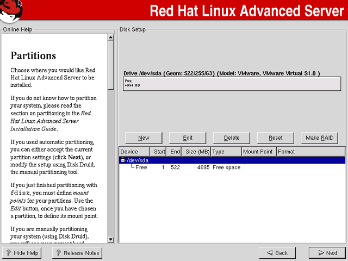This screenshot has width=348, height=261.
Task: Click the Size (MB) column header
Action: [x=196, y=152]
